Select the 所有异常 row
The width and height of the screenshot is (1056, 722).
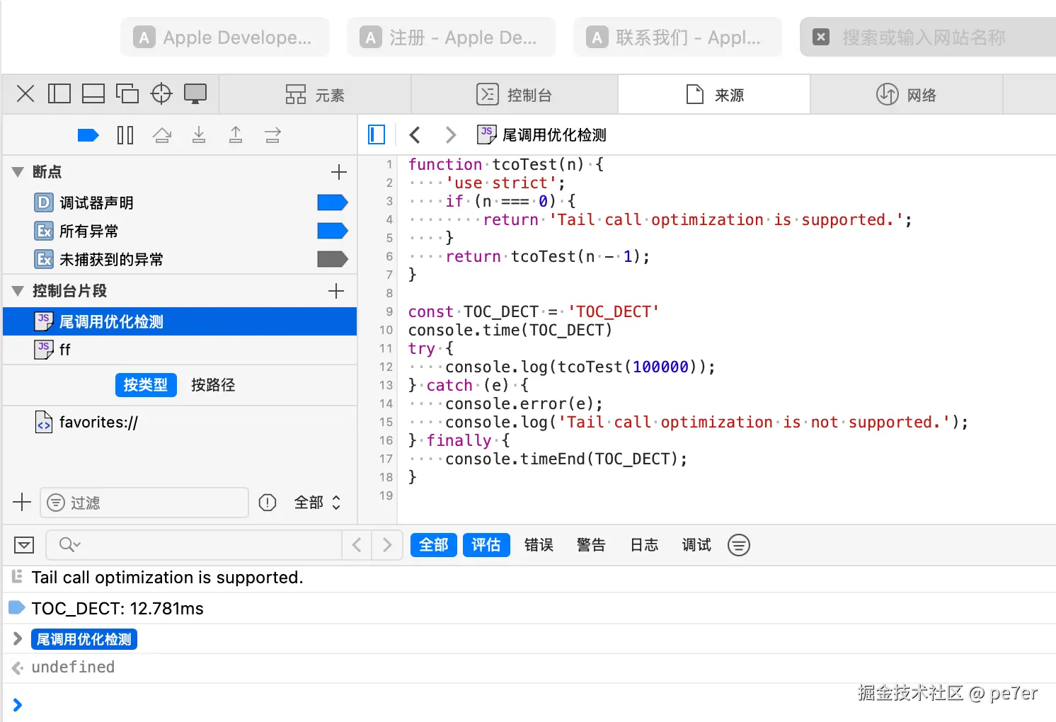click(180, 231)
